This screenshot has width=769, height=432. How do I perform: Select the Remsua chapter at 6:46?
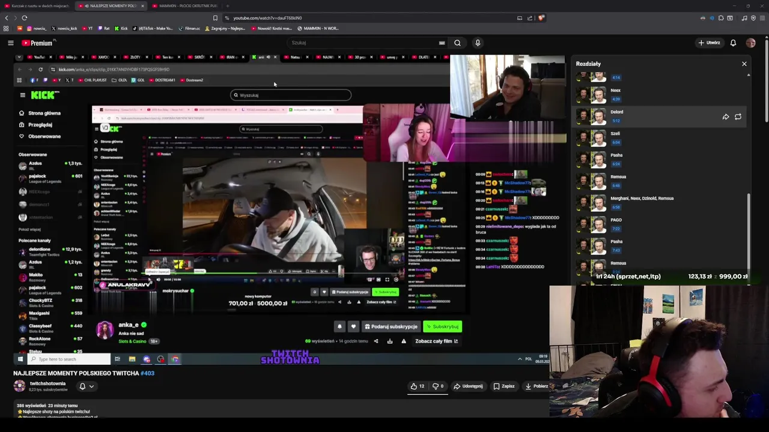[660, 181]
